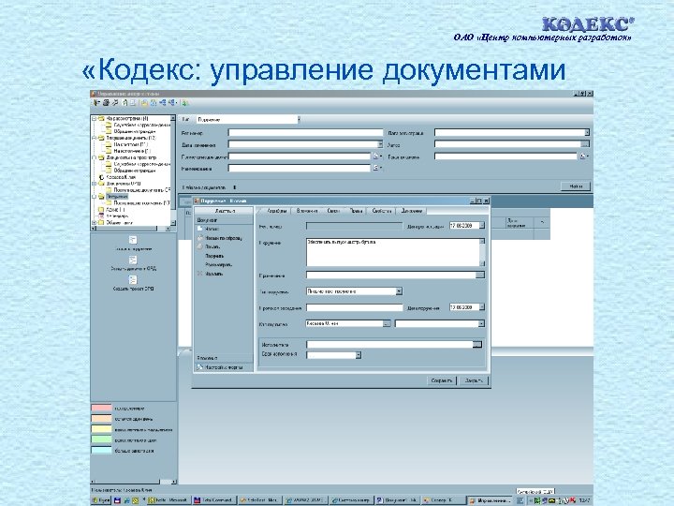Click the light cyan legend swatch
674x506 pixels.
coord(101,451)
